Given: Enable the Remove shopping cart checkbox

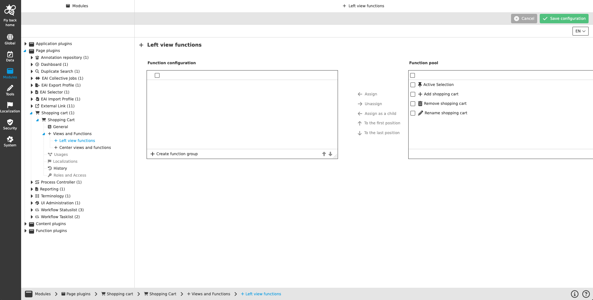Looking at the screenshot, I should 413,104.
